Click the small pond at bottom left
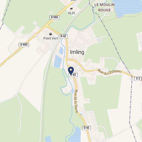Viewport: 142px width, 142px height. (48, 139)
